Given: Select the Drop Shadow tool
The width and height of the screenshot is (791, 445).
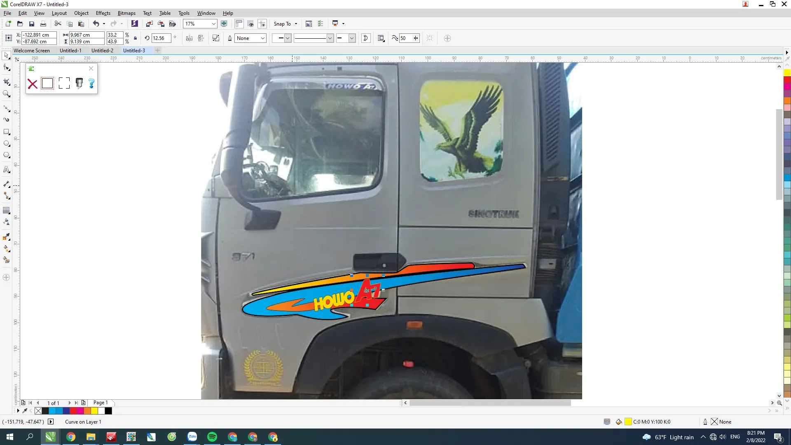Looking at the screenshot, I should point(7,210).
